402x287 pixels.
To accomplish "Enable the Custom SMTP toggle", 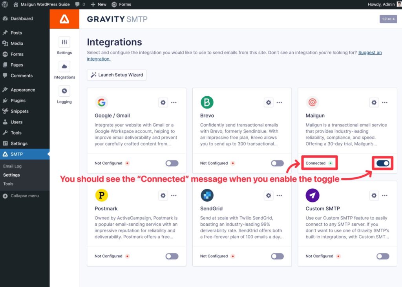I will (382, 256).
